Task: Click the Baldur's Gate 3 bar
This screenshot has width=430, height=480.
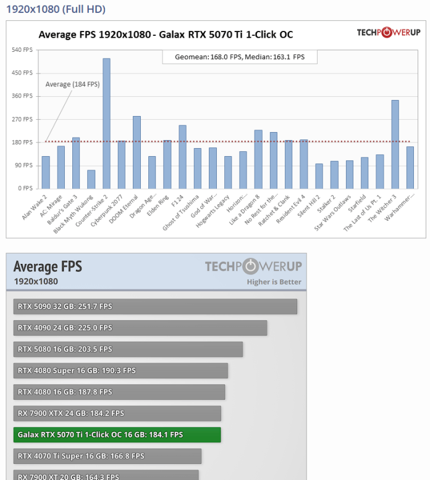Action: (x=76, y=163)
